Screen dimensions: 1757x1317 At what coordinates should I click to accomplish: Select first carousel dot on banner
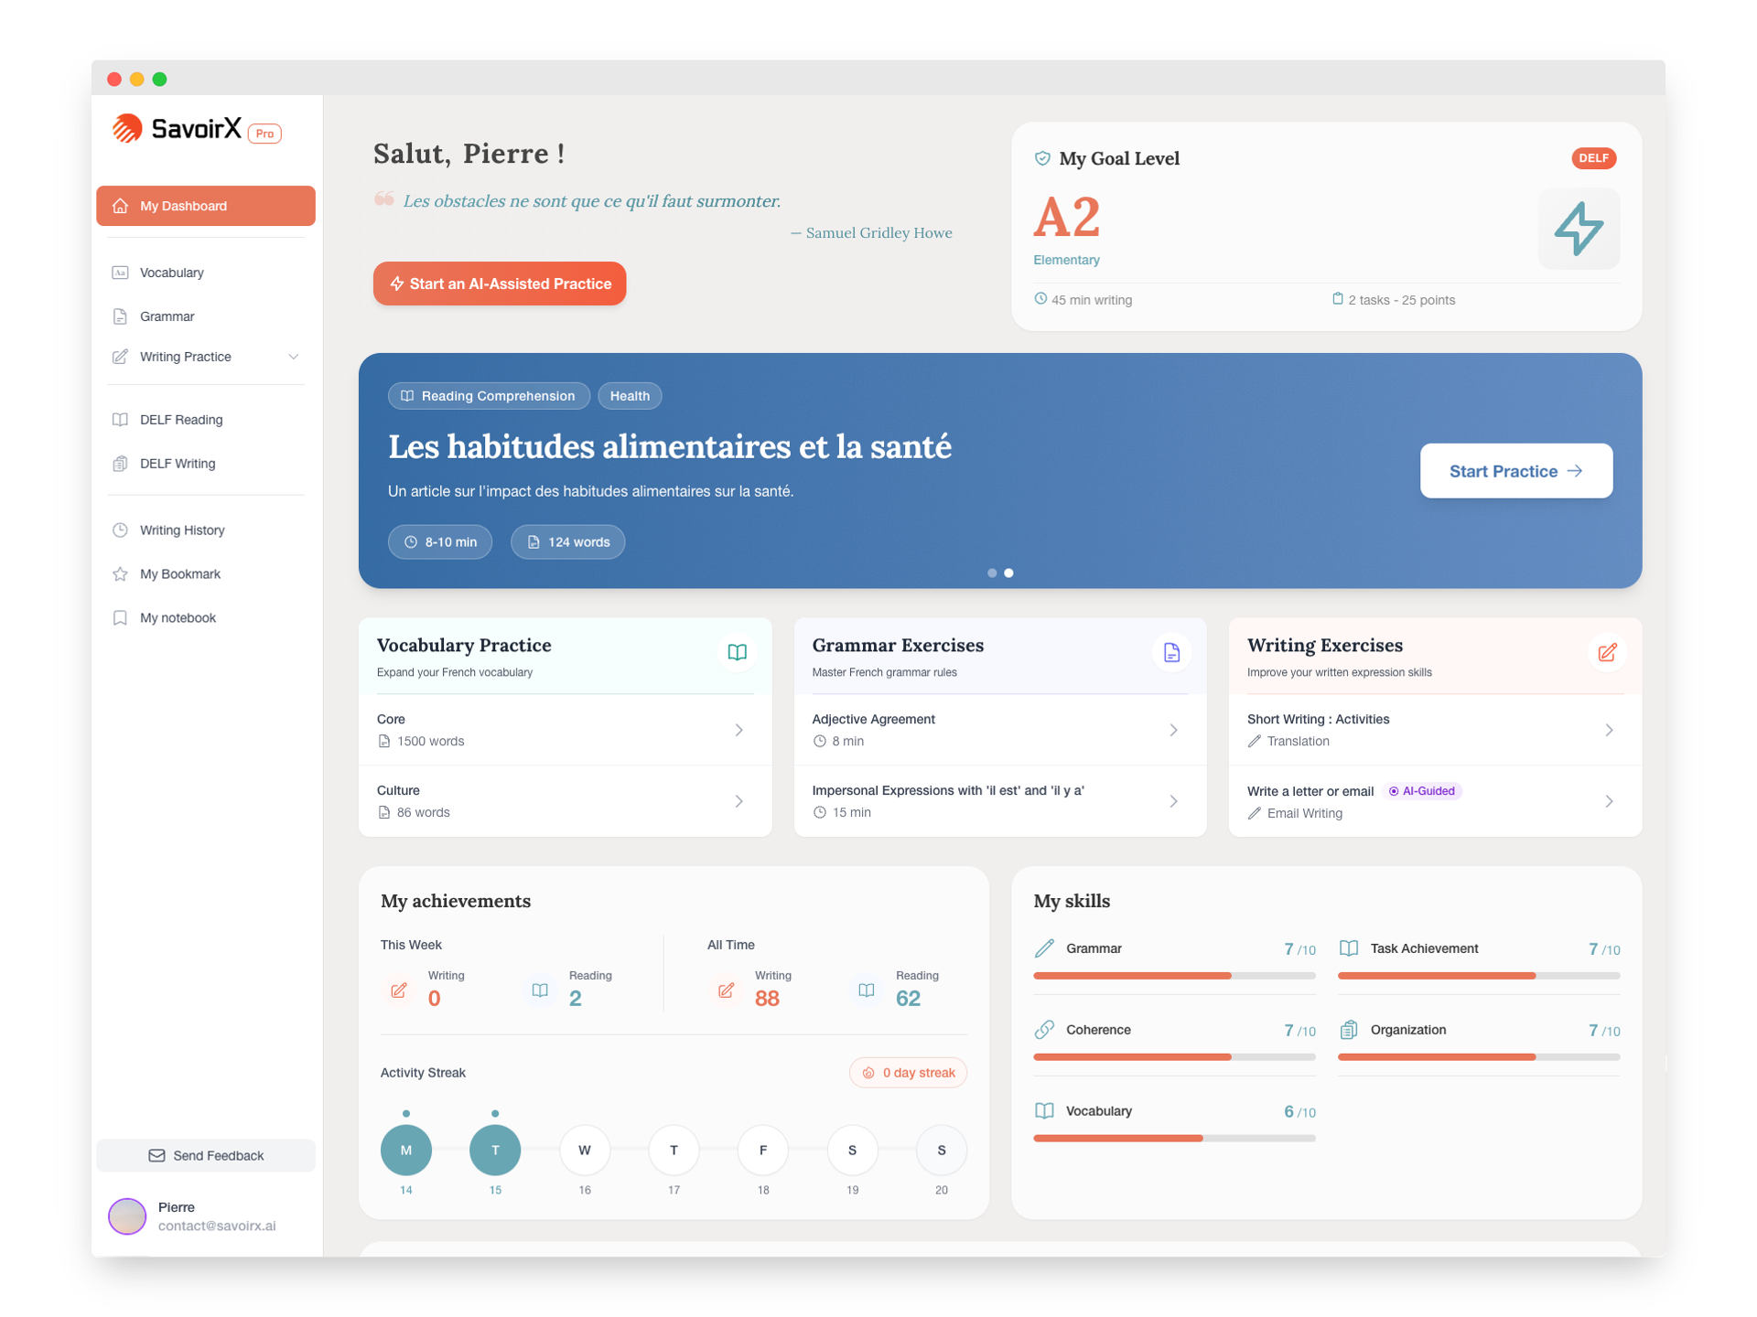(x=992, y=573)
